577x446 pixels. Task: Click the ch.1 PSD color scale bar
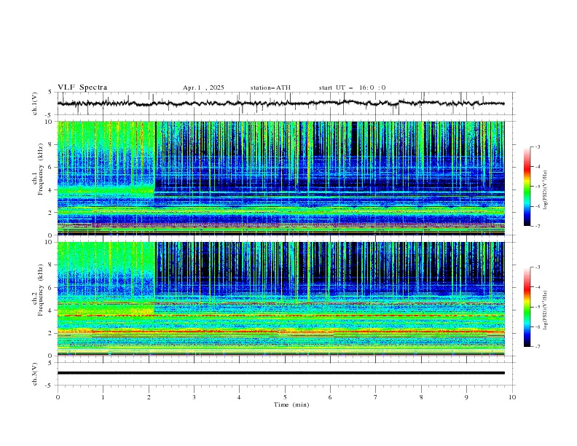[x=527, y=187]
